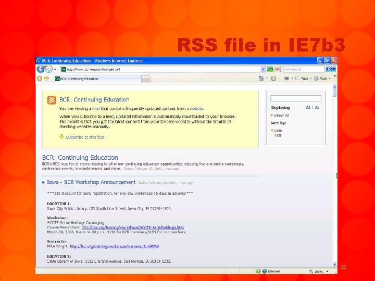Open the Tools menu
The width and height of the screenshot is (375, 281).
(x=322, y=79)
